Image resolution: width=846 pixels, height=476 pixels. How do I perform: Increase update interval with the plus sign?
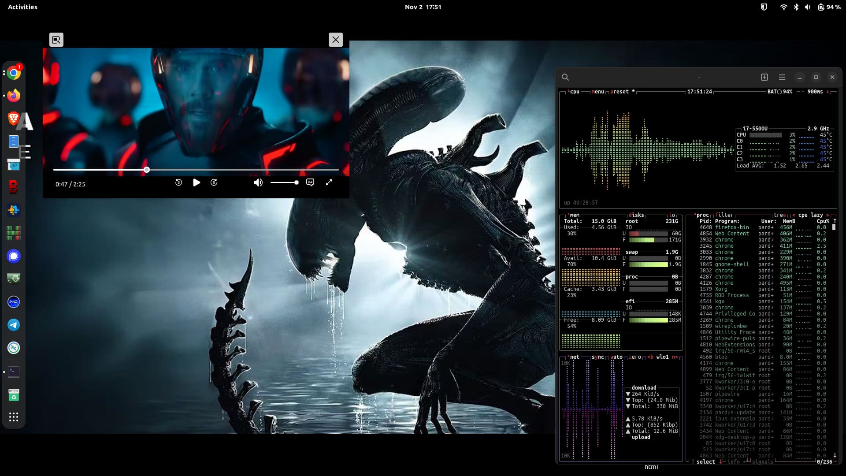coord(828,92)
